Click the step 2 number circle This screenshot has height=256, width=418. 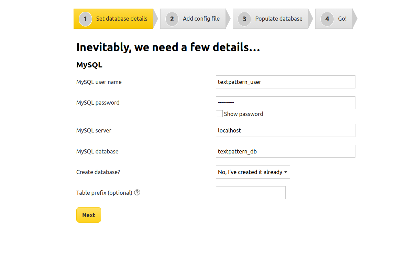pos(172,19)
